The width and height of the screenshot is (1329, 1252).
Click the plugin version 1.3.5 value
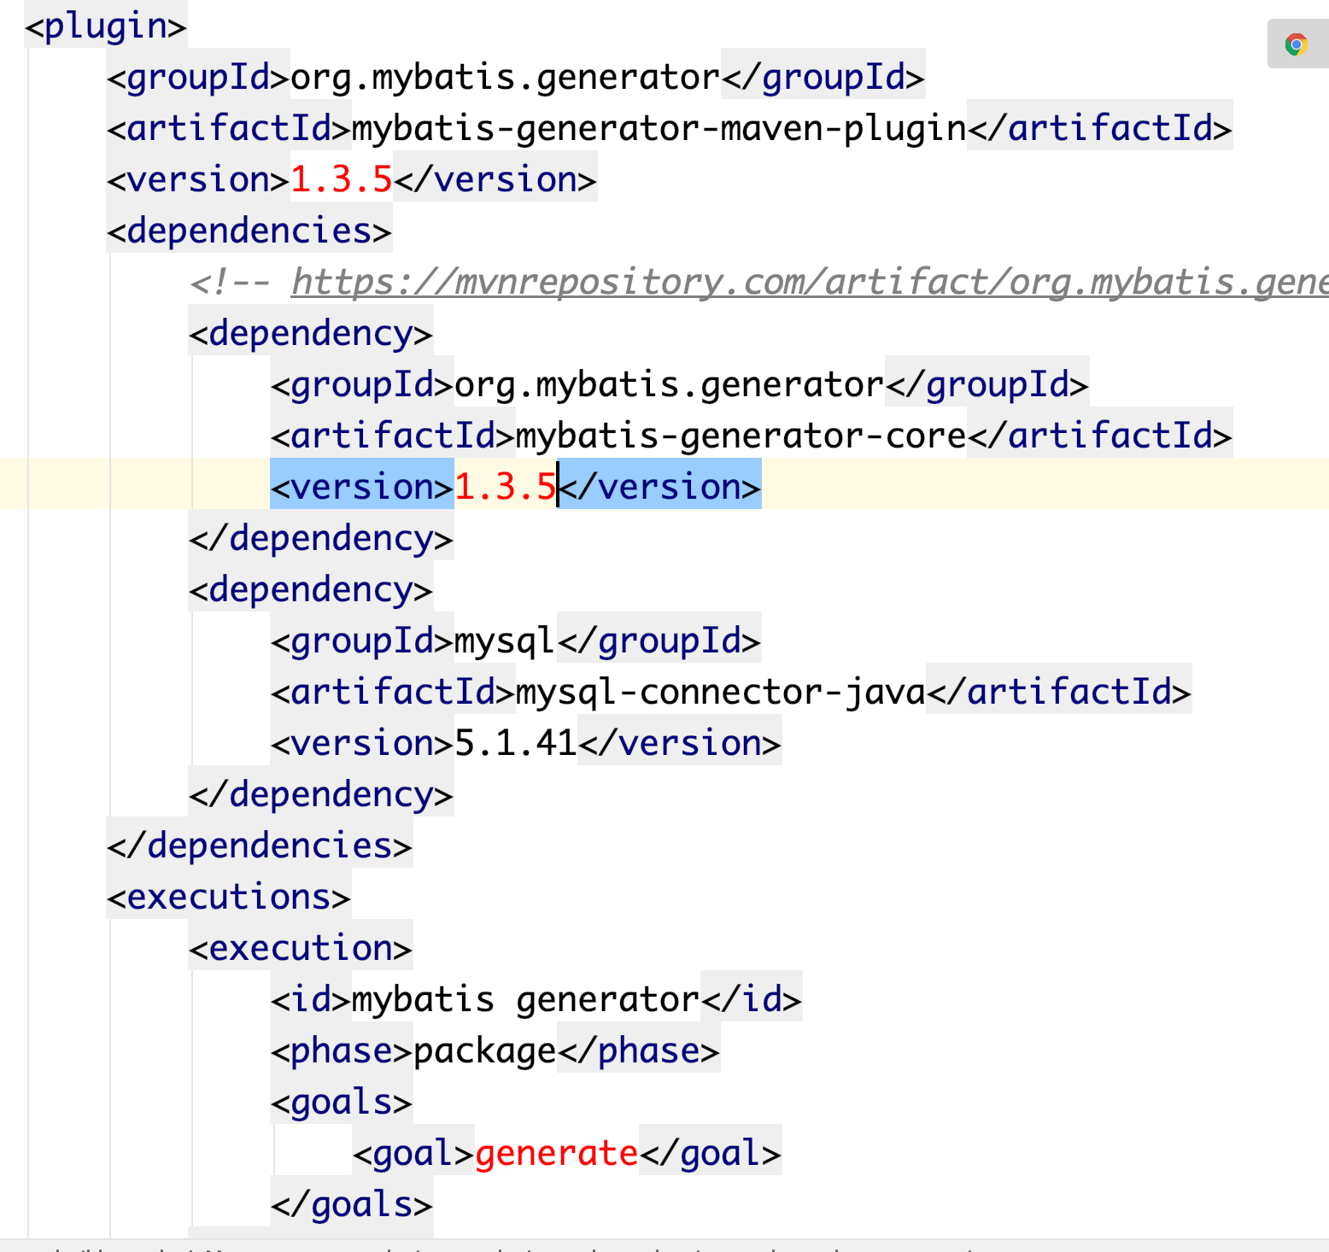[342, 180]
